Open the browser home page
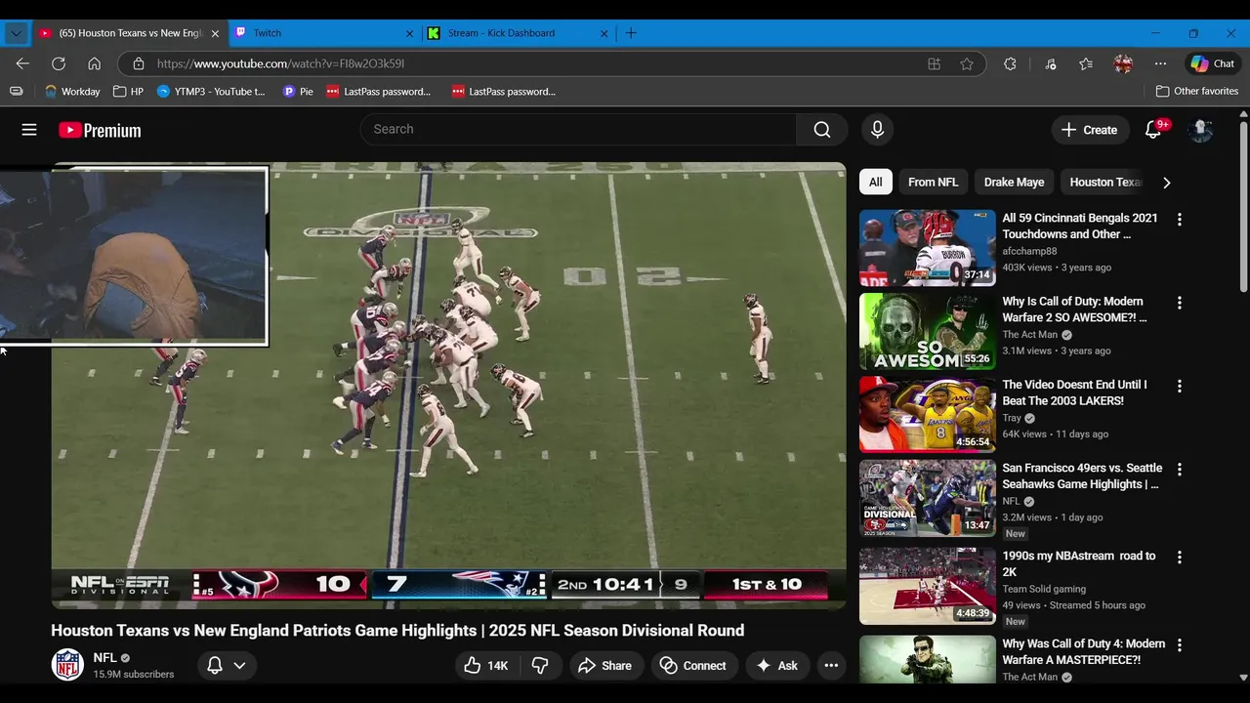The width and height of the screenshot is (1250, 703). pos(94,63)
